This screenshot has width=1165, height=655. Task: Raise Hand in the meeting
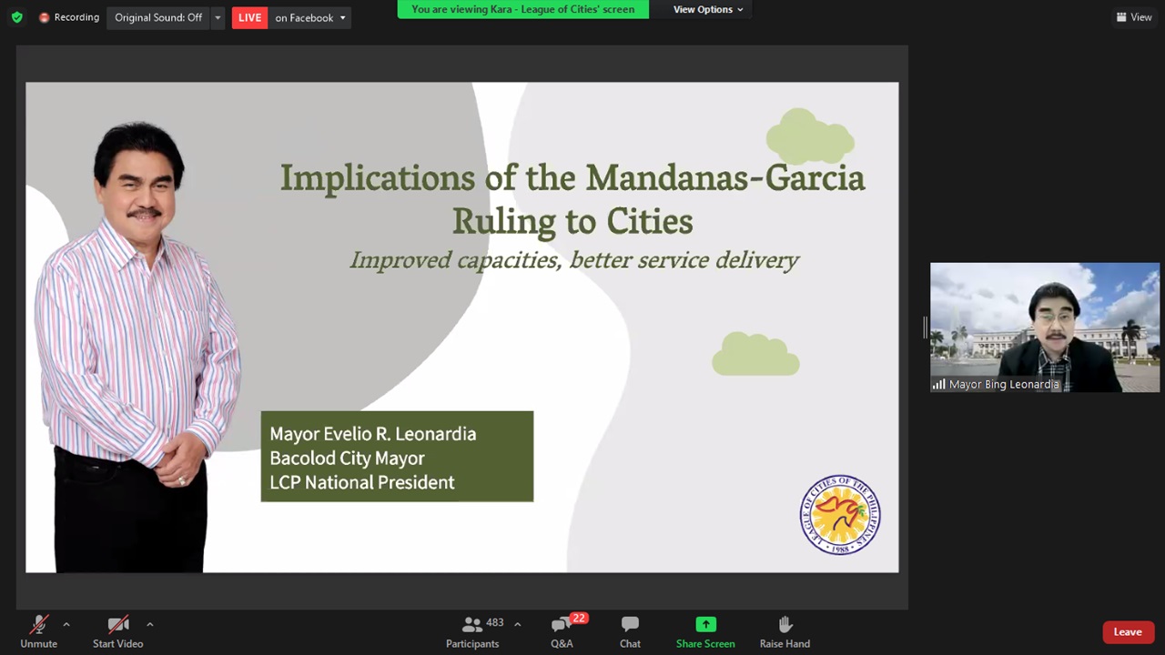click(x=785, y=631)
